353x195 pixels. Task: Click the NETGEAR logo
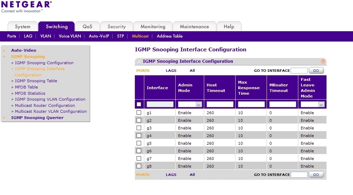(26, 7)
